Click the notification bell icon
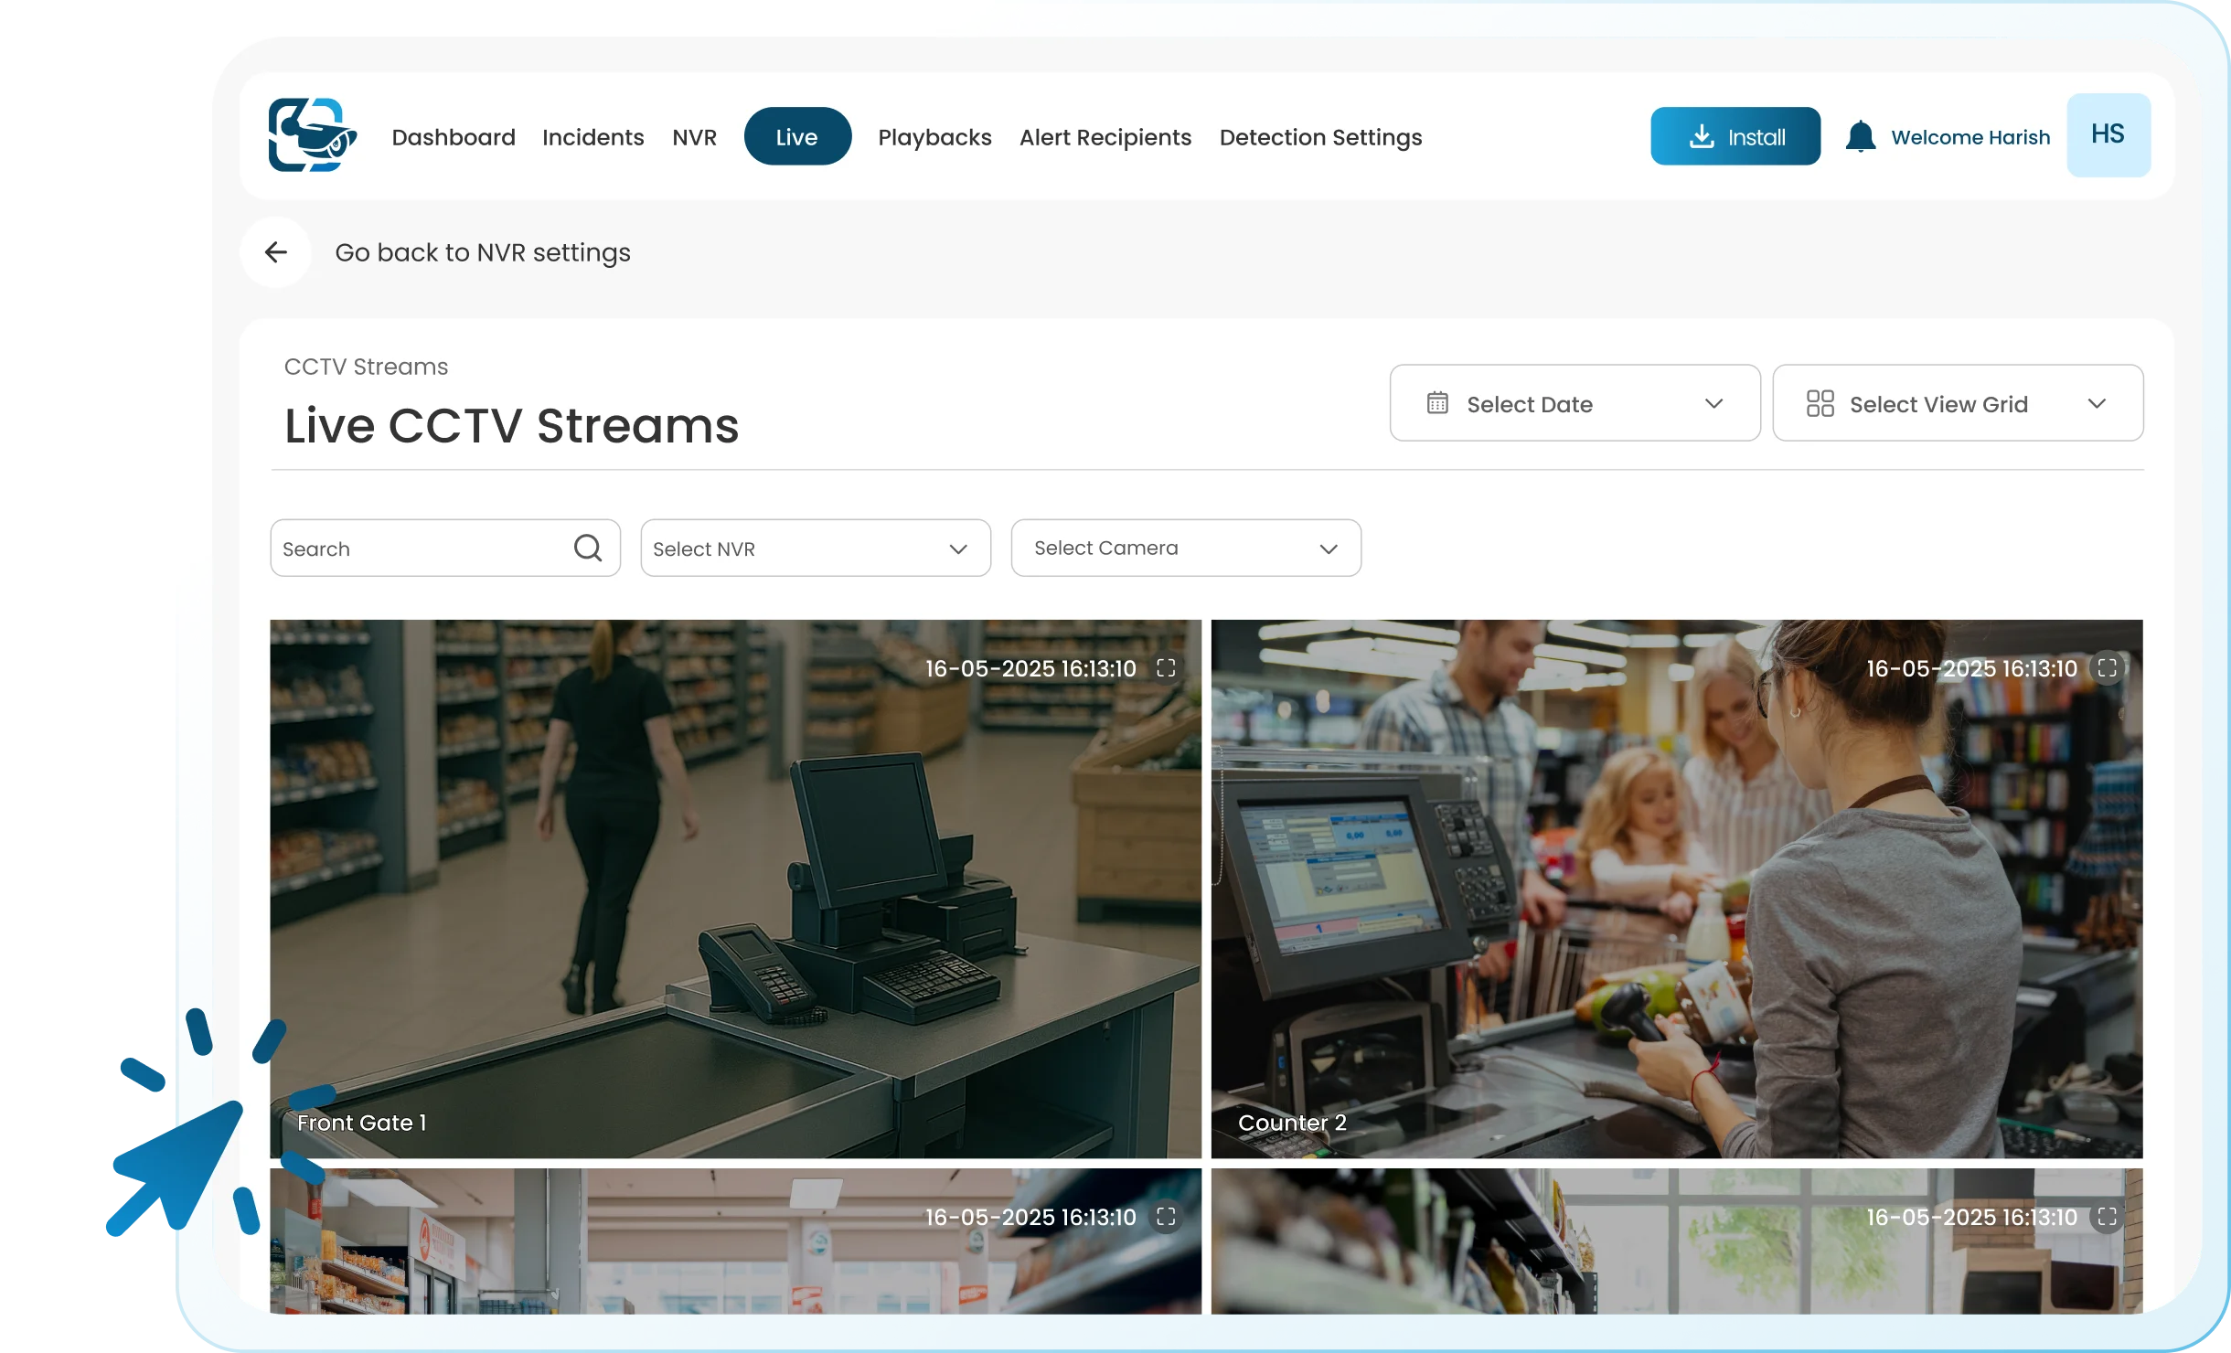 [x=1860, y=137]
